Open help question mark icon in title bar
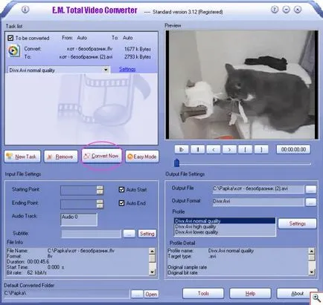323x305 pixels. click(274, 10)
